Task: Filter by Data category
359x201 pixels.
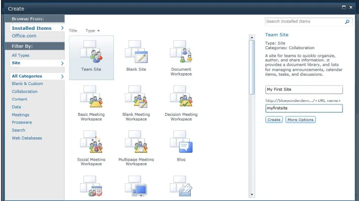Action: (x=16, y=107)
